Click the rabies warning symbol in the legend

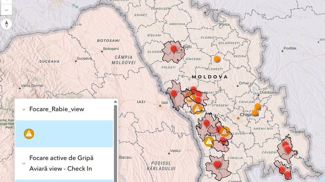(29, 133)
